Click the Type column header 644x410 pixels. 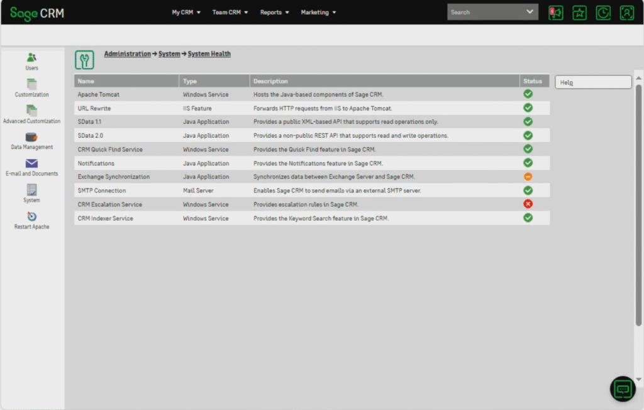[214, 81]
